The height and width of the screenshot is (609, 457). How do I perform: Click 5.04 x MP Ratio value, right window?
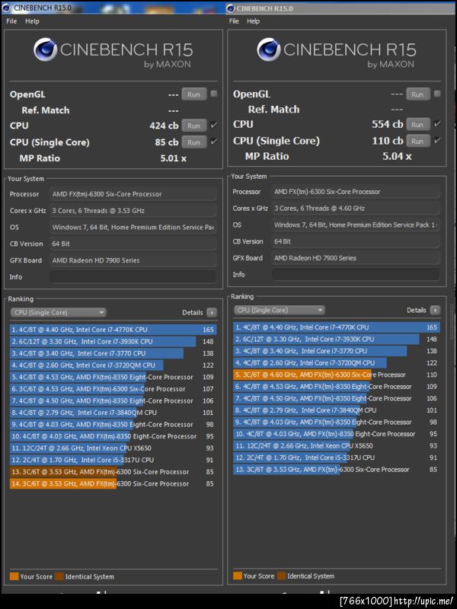click(x=397, y=157)
